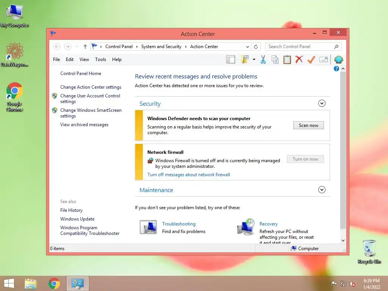
Task: Click the scrollbar down arrow
Action: point(343,241)
